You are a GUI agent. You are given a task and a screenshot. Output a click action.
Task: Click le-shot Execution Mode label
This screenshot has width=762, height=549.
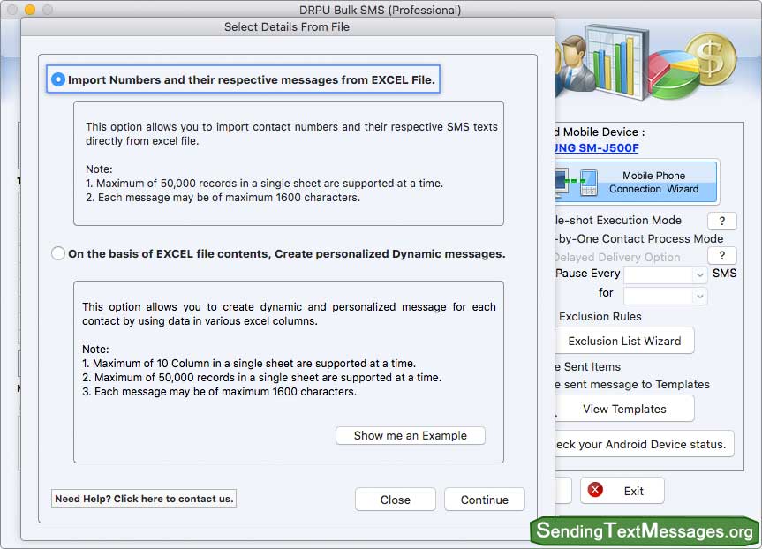[x=618, y=220]
